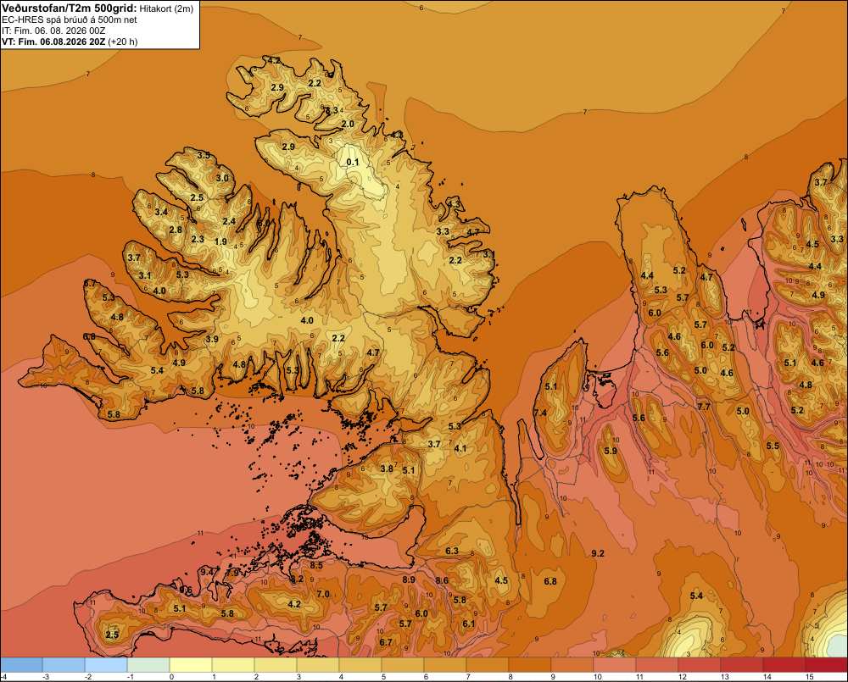Click the dark blue -4 to -3 legend swatch
This screenshot has height=682, width=848.
[22, 665]
